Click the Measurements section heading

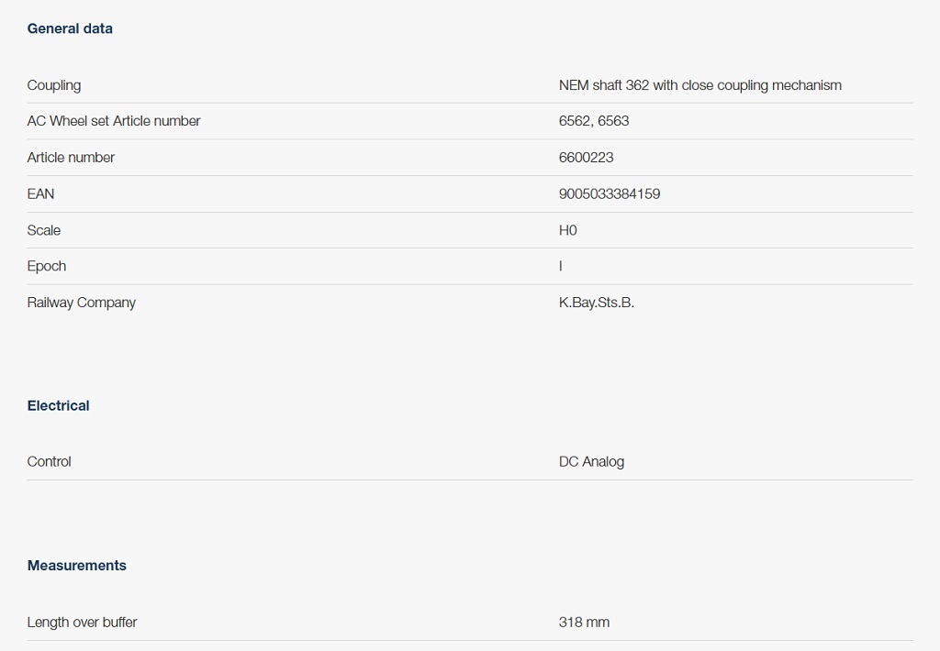point(77,566)
